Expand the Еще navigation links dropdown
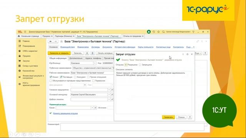This screenshot has height=138, width=246. [x=191, y=47]
